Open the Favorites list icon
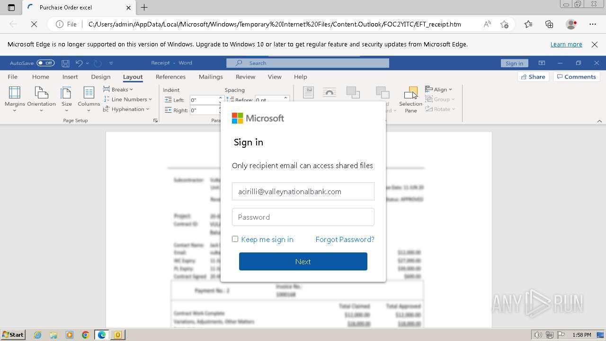Viewport: 606px width, 341px height. [x=528, y=24]
